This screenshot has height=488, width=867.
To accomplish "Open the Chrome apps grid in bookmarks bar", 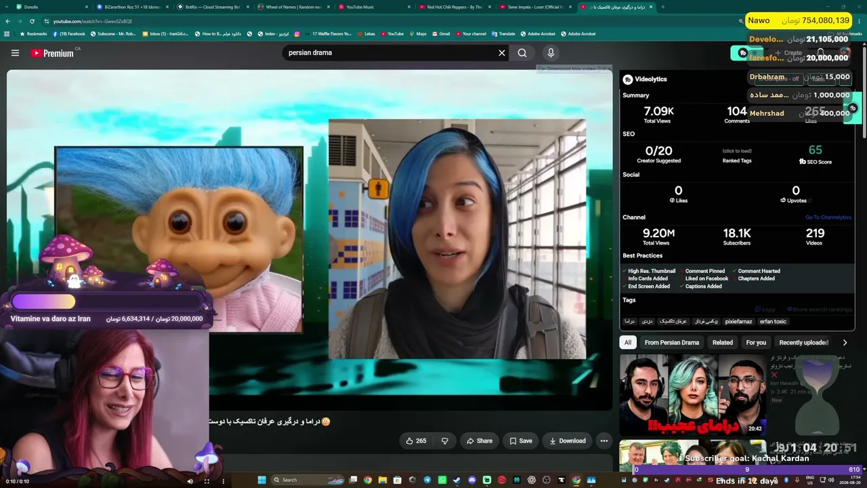I will tap(7, 33).
